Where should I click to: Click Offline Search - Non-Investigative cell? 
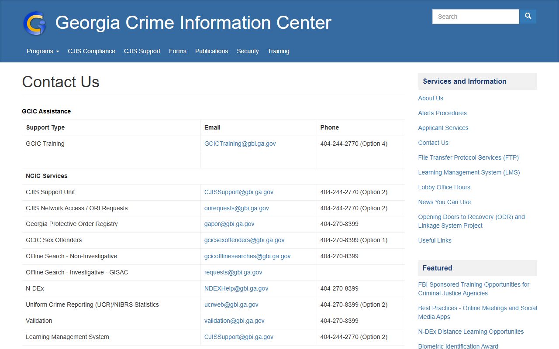pos(111,256)
